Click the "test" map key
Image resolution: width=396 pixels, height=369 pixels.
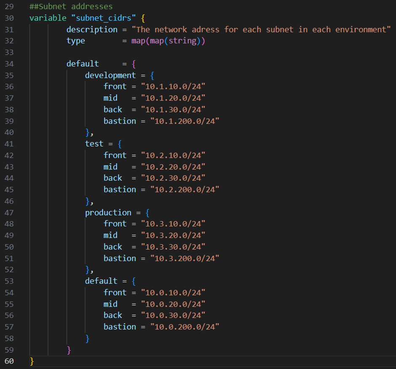[94, 144]
